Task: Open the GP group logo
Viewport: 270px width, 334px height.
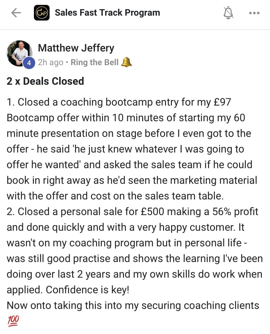Action: 42,13
